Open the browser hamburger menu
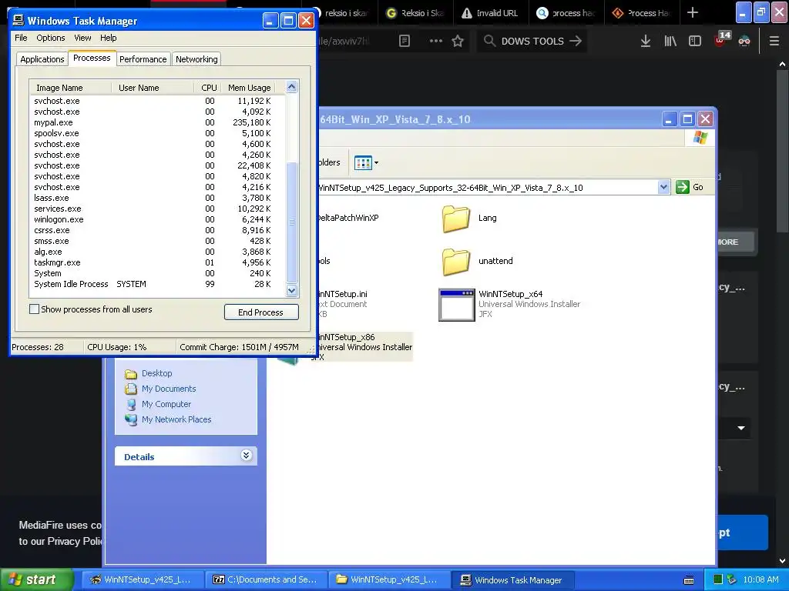The image size is (789, 591). [774, 42]
